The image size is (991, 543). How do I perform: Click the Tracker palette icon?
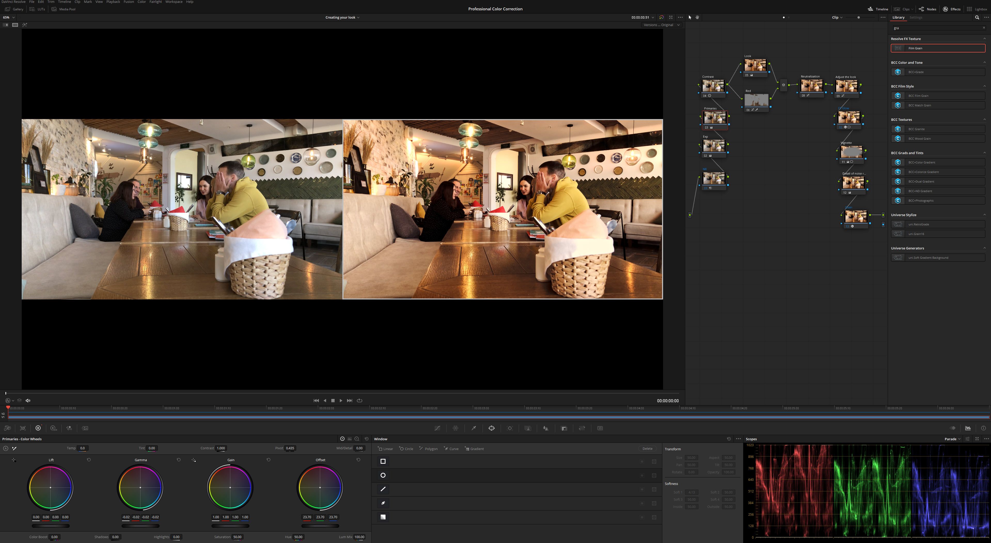tap(510, 428)
